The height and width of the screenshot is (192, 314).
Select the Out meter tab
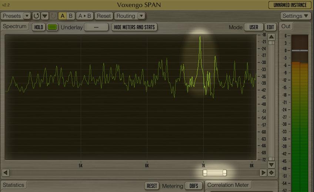(286, 26)
